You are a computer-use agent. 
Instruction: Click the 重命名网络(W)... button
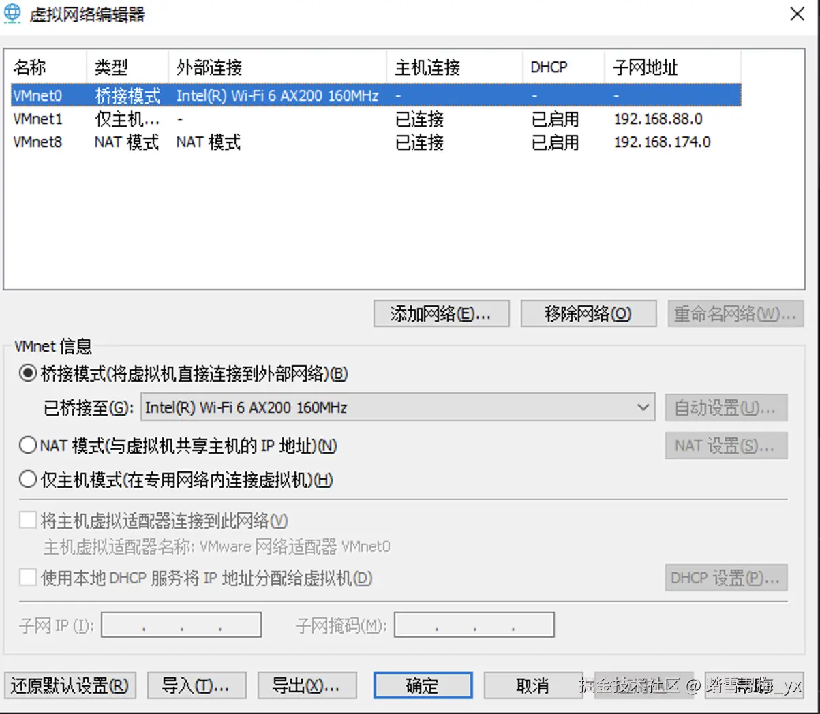[735, 313]
